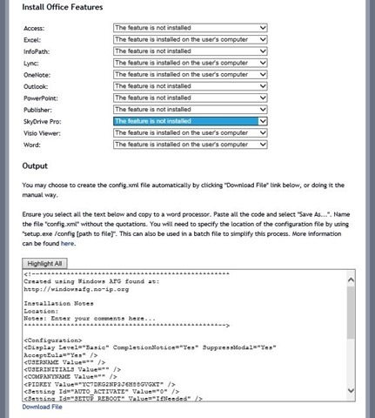Viewport: 375px width, 418px height.
Task: Click the 'PowerPoint:' label
Action: pos(41,98)
